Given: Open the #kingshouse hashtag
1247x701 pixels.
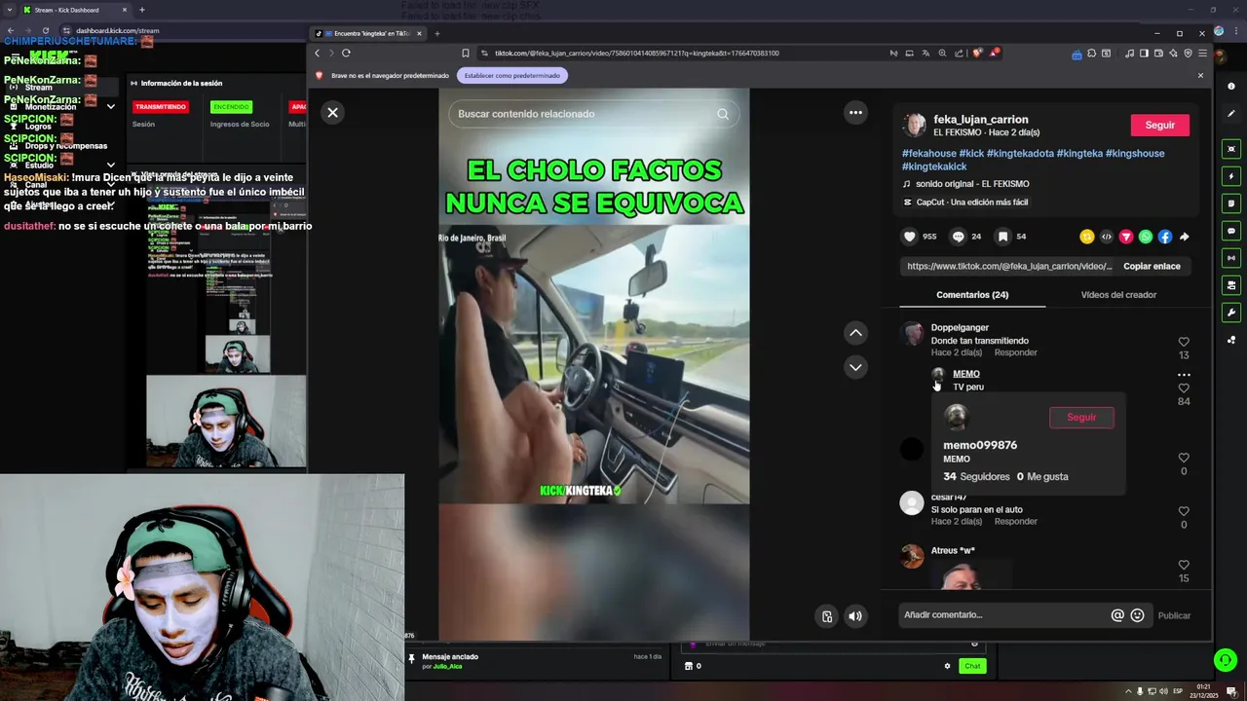Looking at the screenshot, I should click(x=1135, y=154).
